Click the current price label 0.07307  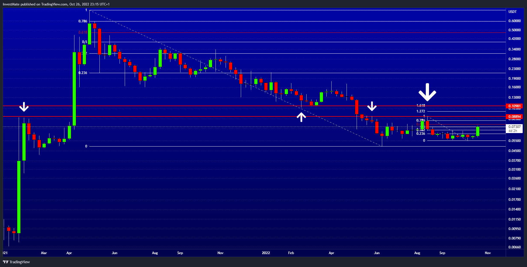click(x=514, y=126)
